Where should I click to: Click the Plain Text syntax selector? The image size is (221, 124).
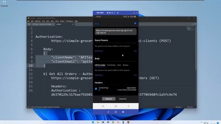190,107
